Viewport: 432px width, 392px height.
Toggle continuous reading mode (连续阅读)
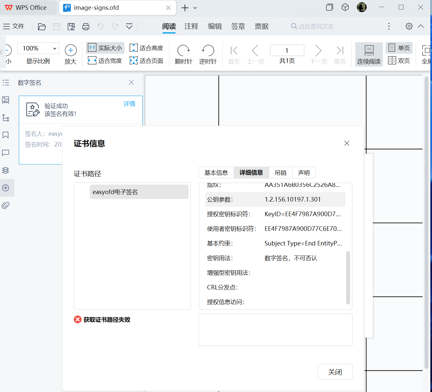[x=369, y=54]
